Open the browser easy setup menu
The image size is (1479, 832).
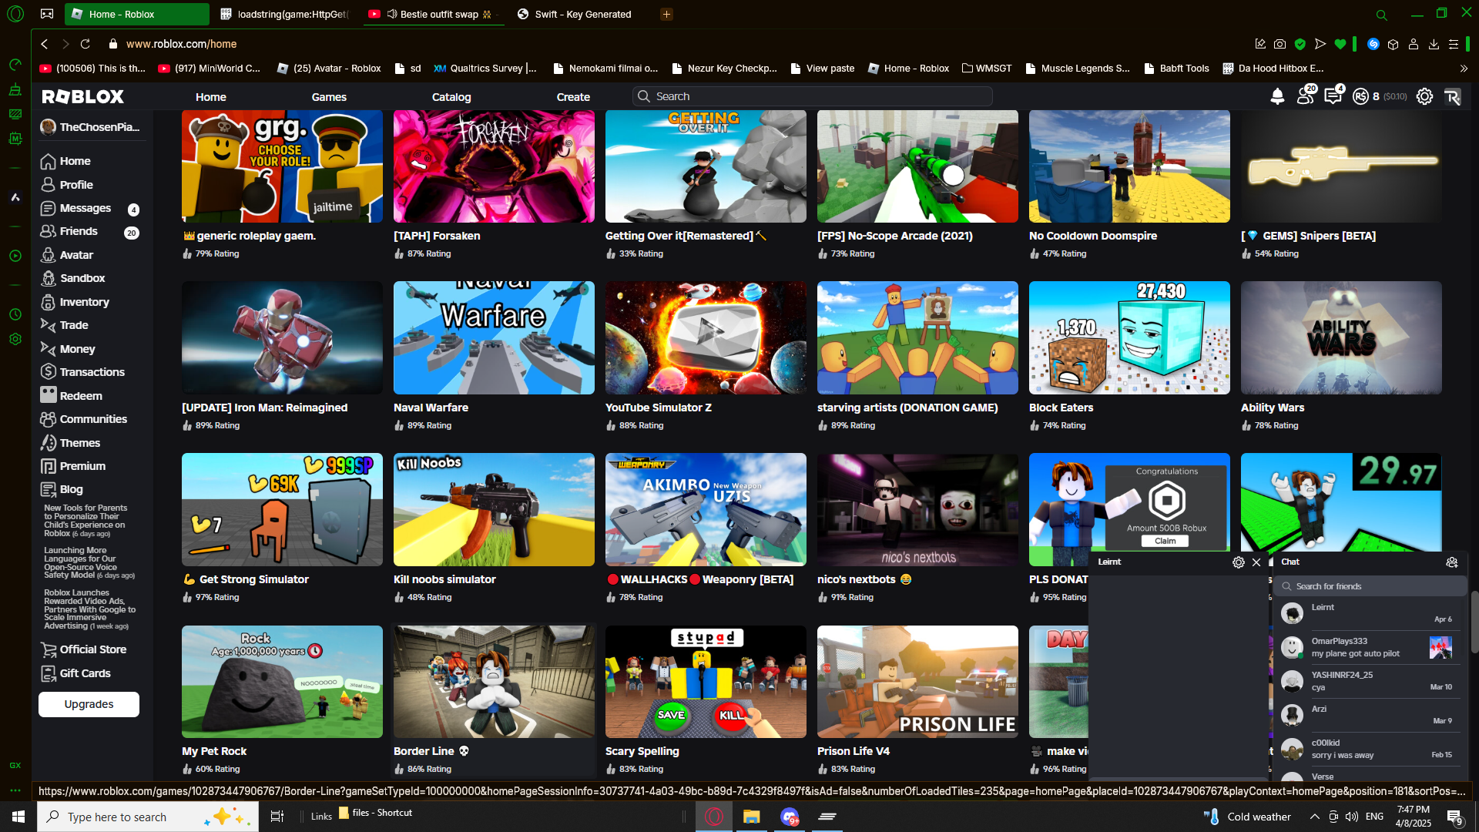(x=1454, y=44)
